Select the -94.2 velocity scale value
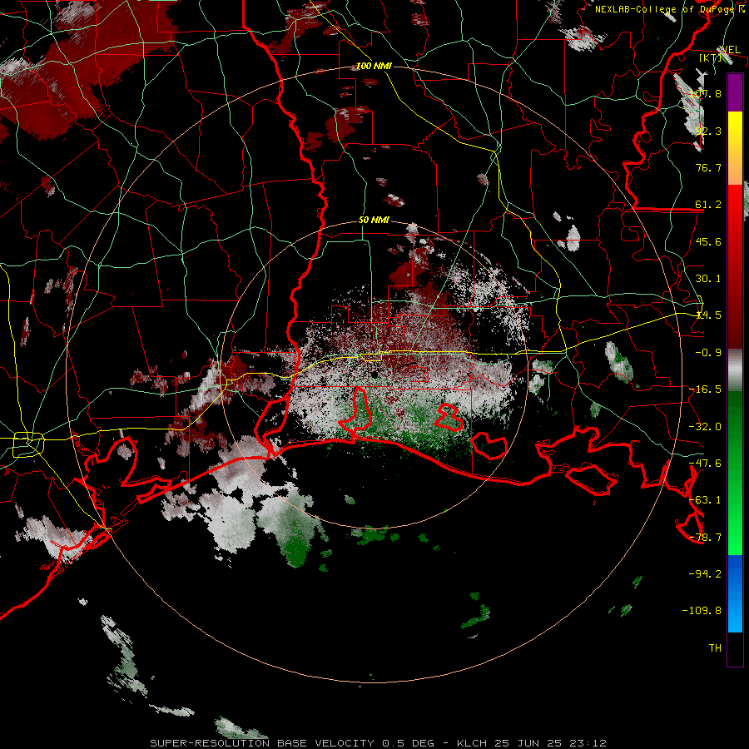Image resolution: width=749 pixels, height=749 pixels. click(705, 574)
